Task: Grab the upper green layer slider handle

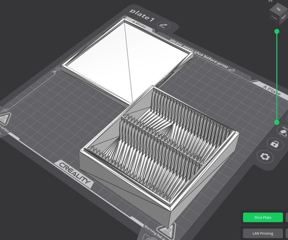Action: tap(277, 31)
